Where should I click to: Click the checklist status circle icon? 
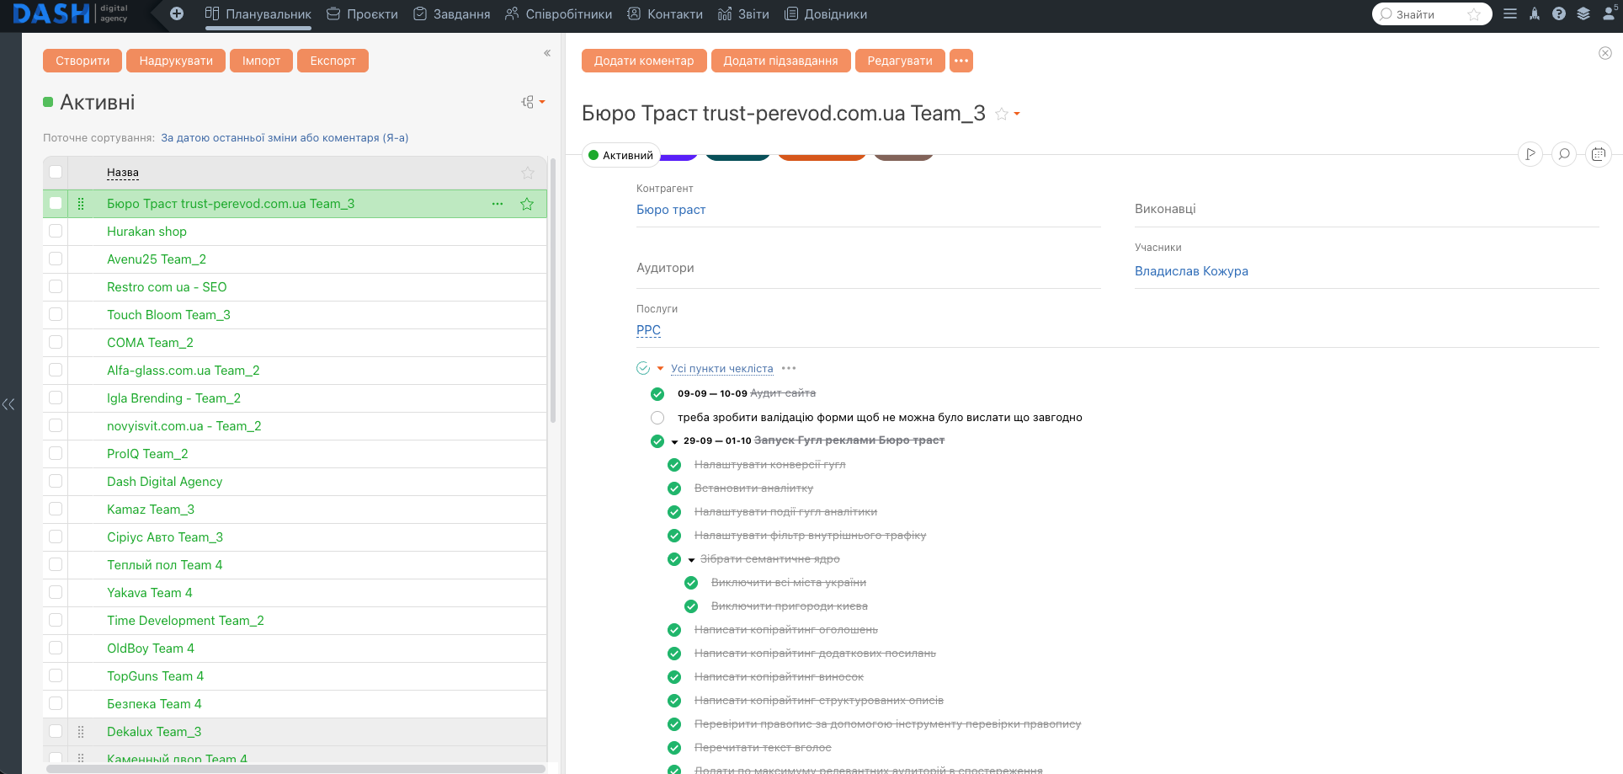click(x=643, y=368)
